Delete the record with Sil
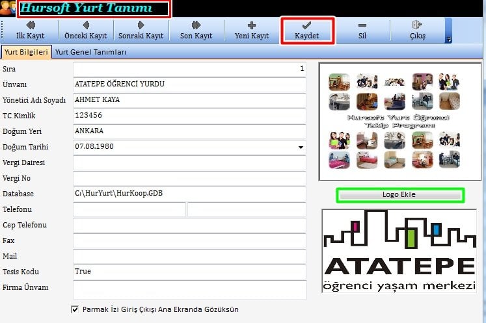Screen dimensions: 486x323 pos(362,30)
